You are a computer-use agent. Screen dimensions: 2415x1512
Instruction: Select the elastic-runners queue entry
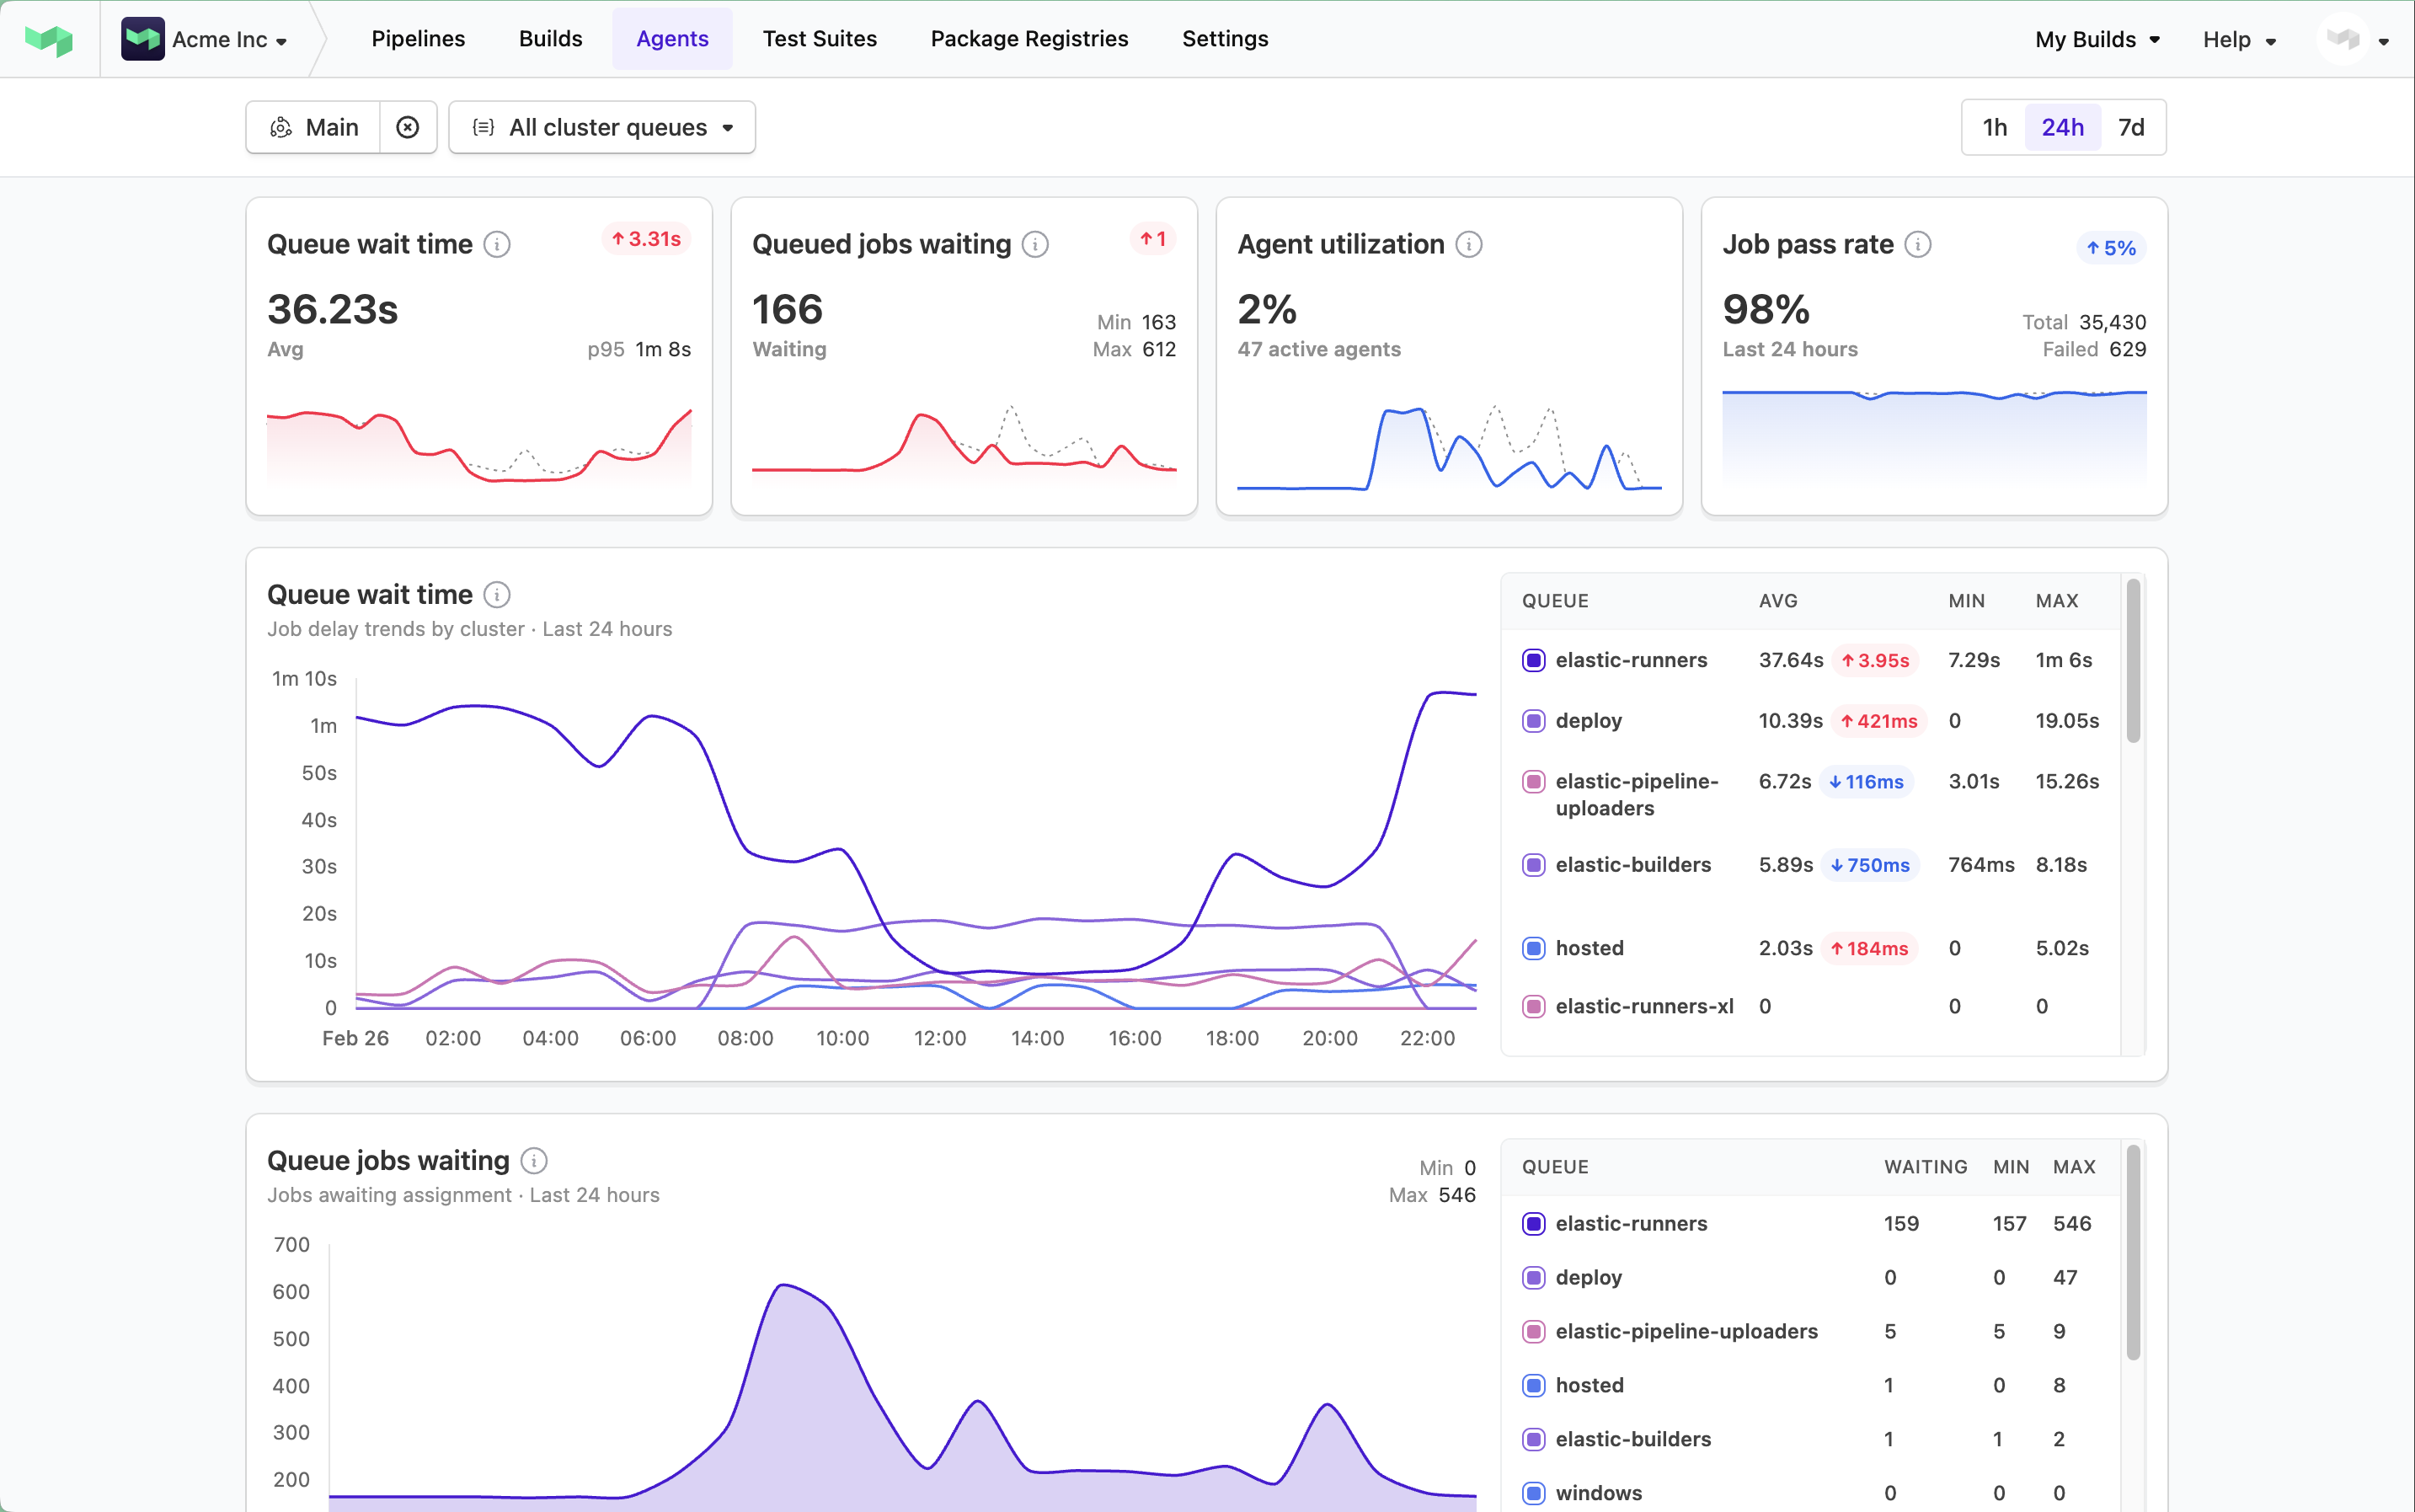point(1632,660)
